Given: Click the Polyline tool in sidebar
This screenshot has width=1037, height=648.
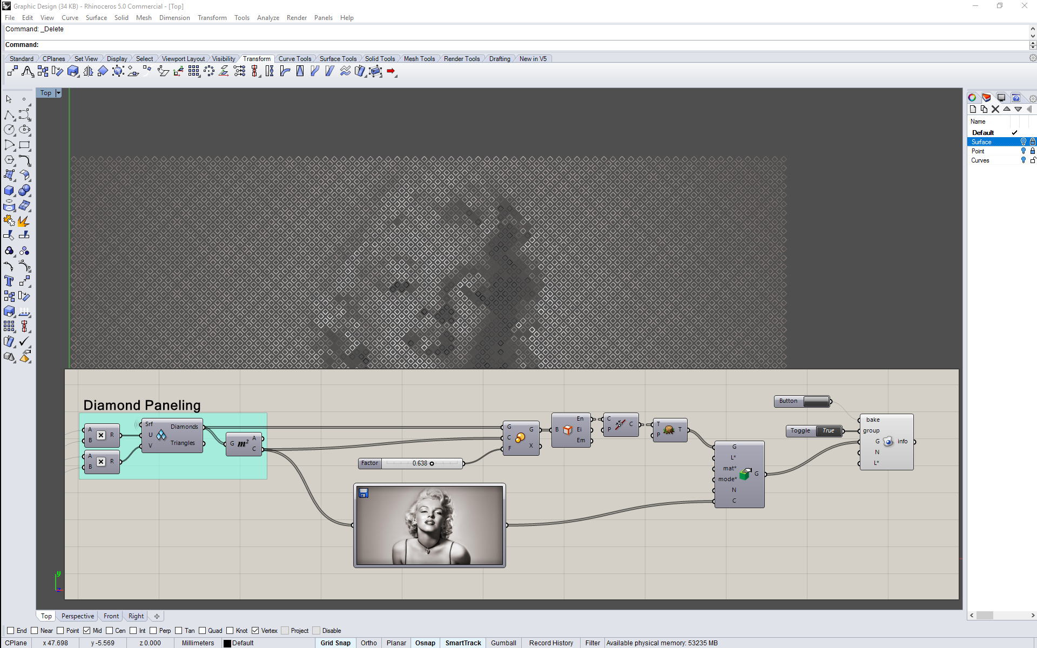Looking at the screenshot, I should pos(9,115).
